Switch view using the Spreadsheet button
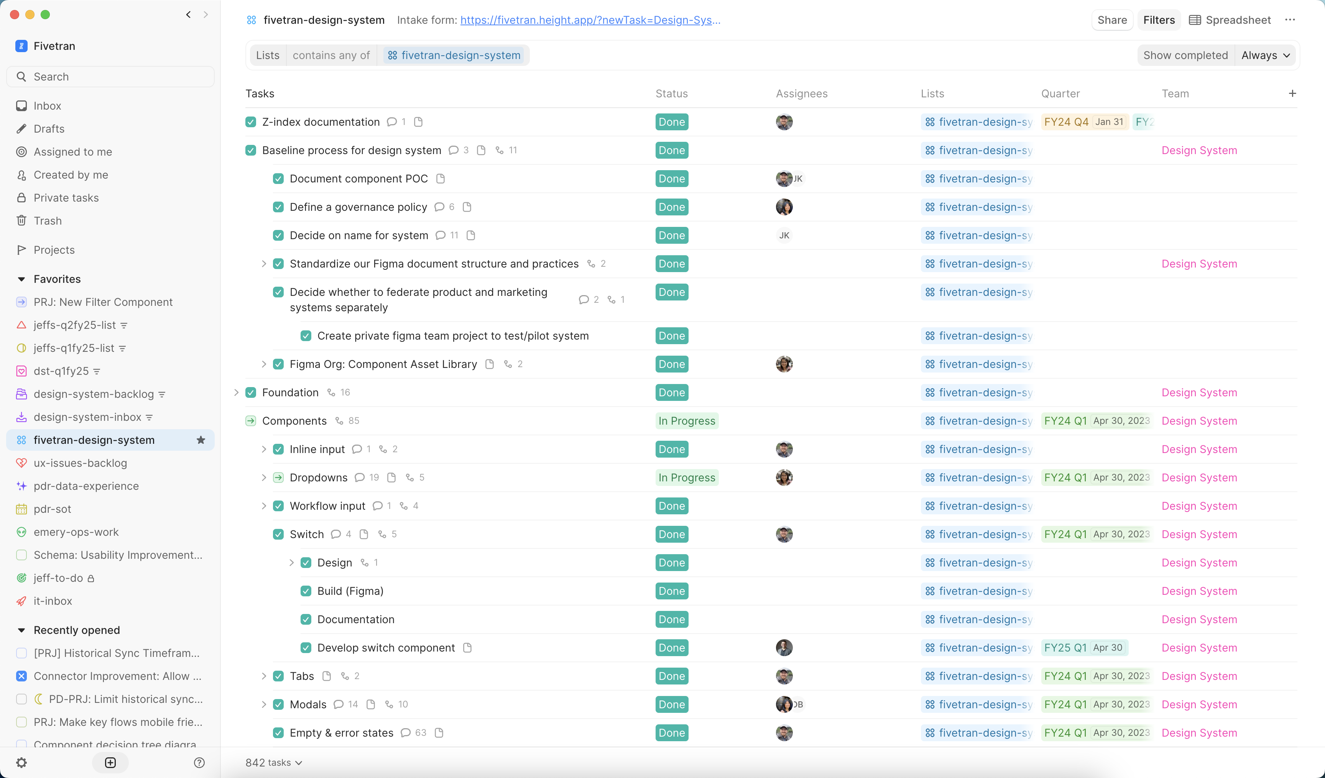The height and width of the screenshot is (778, 1325). [1230, 20]
